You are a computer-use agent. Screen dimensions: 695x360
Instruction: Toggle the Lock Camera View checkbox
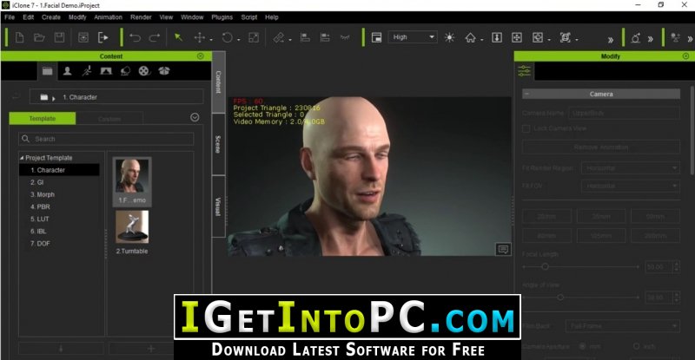pos(526,128)
